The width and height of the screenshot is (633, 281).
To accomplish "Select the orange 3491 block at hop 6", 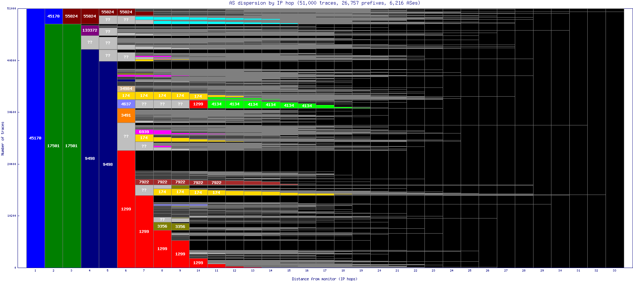I will pos(126,115).
